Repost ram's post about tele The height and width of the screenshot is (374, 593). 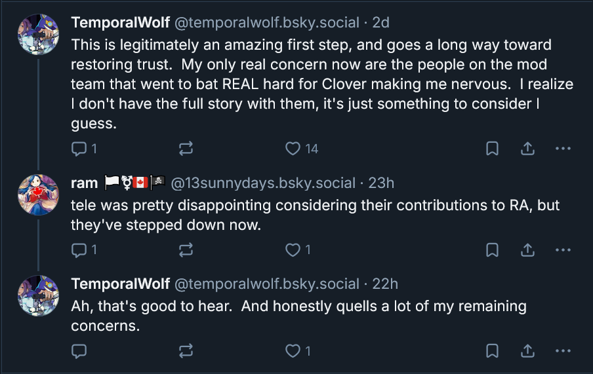click(x=186, y=250)
